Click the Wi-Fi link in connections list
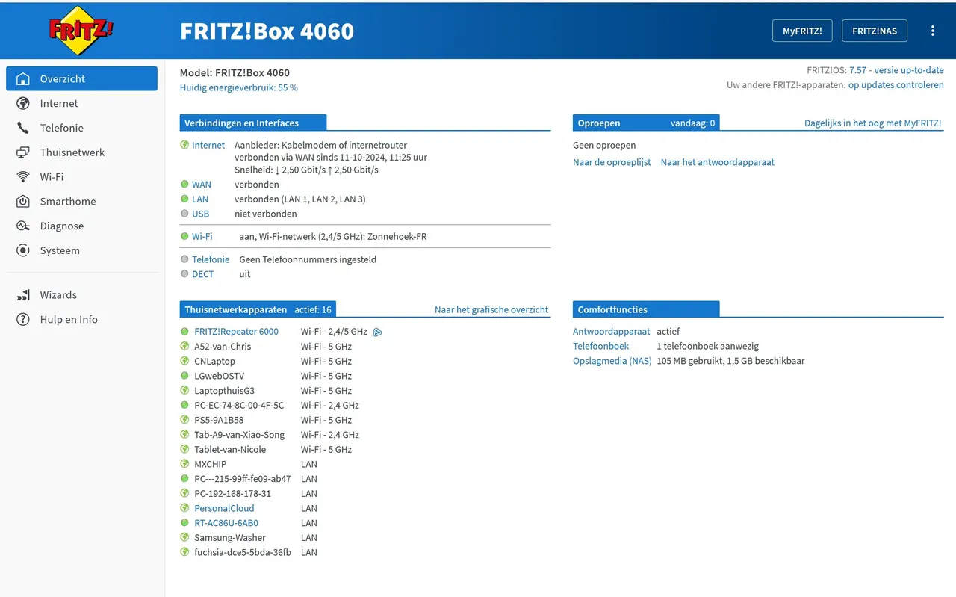956x597 pixels. [202, 236]
